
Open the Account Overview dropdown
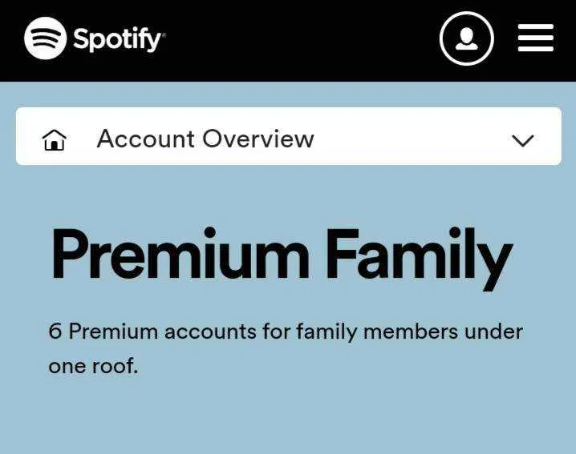pos(288,136)
